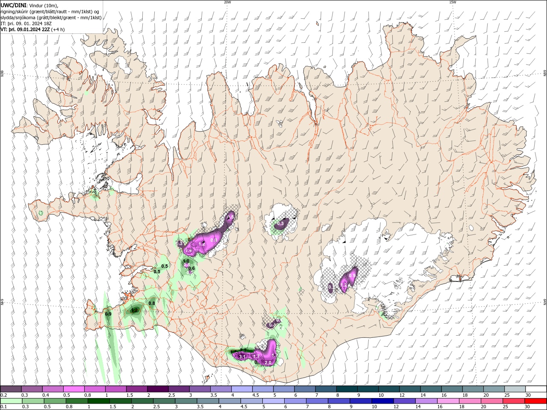Click the 66N latitude label on left edge

point(2,74)
